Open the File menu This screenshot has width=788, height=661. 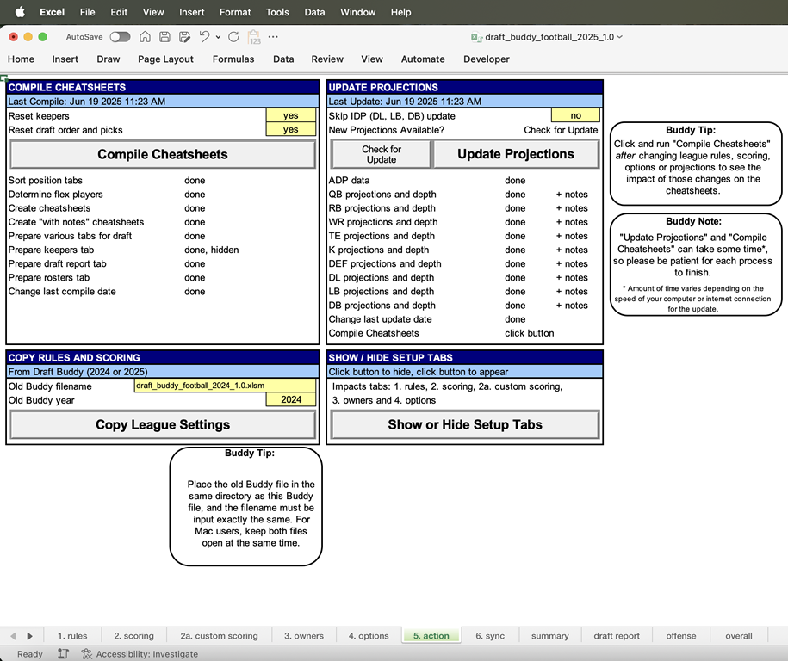coord(88,12)
